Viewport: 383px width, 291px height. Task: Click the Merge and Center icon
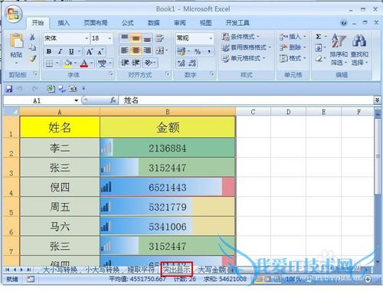point(160,51)
